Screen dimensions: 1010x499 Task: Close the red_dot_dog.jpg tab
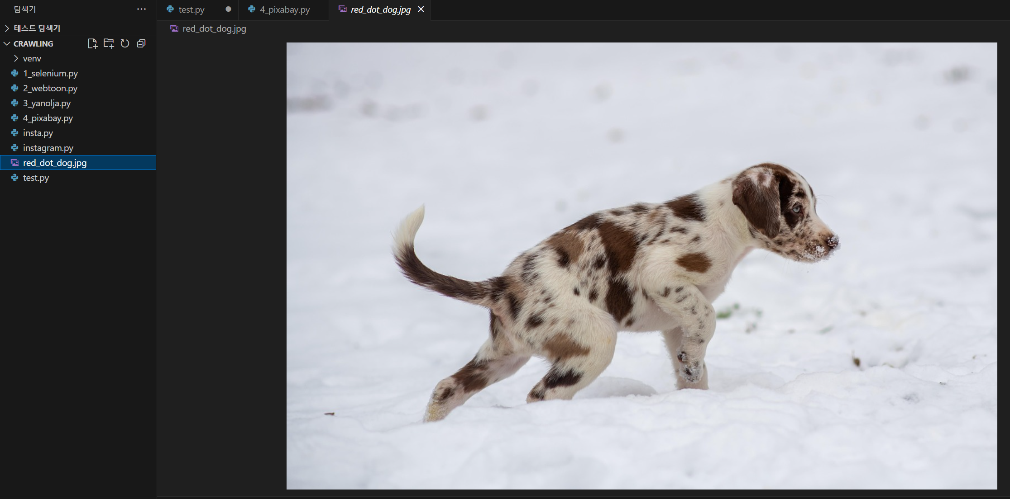(421, 9)
